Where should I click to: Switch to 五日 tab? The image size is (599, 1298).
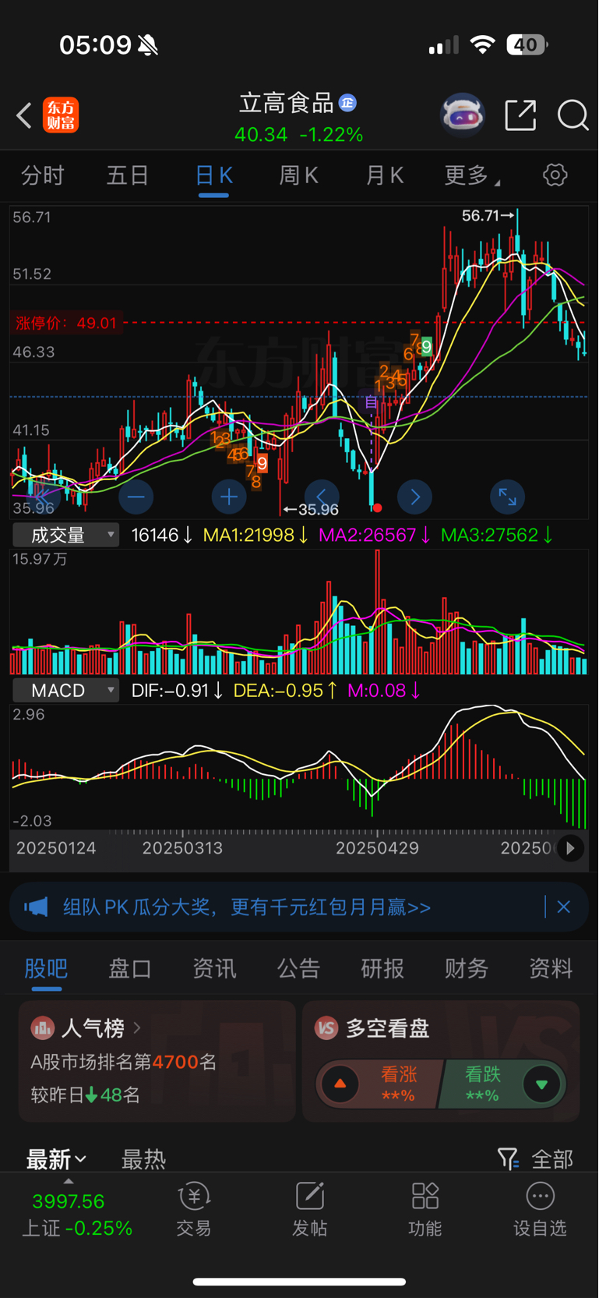click(128, 175)
